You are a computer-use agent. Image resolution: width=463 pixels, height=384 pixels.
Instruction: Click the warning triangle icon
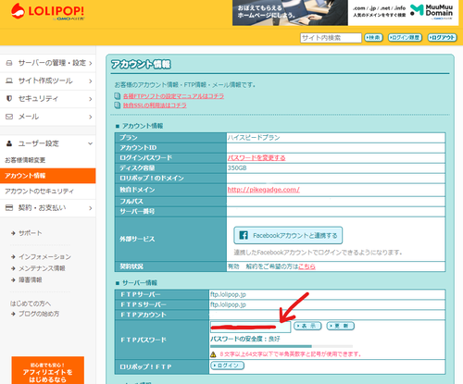click(x=213, y=354)
